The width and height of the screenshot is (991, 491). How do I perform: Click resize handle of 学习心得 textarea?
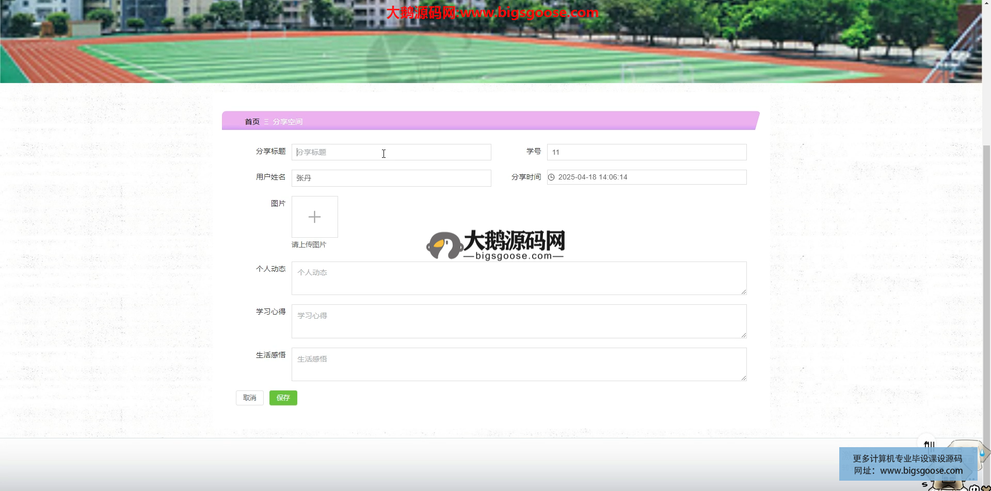(x=743, y=335)
